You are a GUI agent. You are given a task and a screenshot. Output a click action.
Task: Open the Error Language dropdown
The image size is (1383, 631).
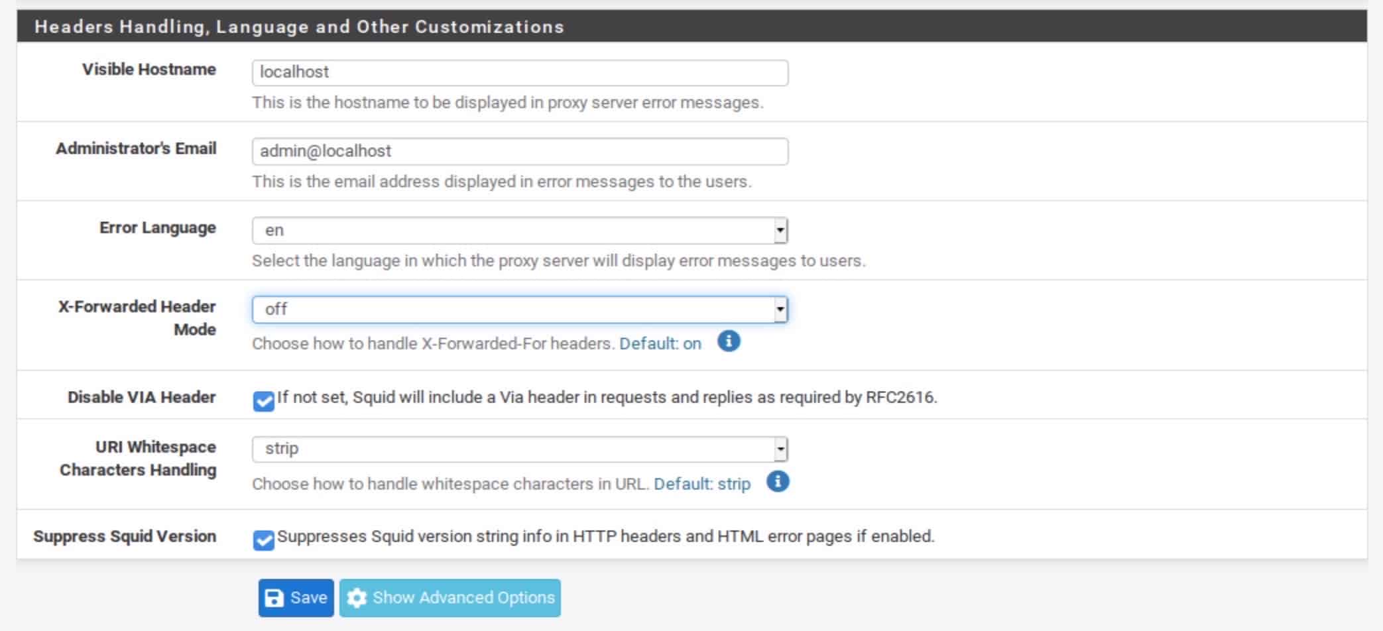(520, 231)
